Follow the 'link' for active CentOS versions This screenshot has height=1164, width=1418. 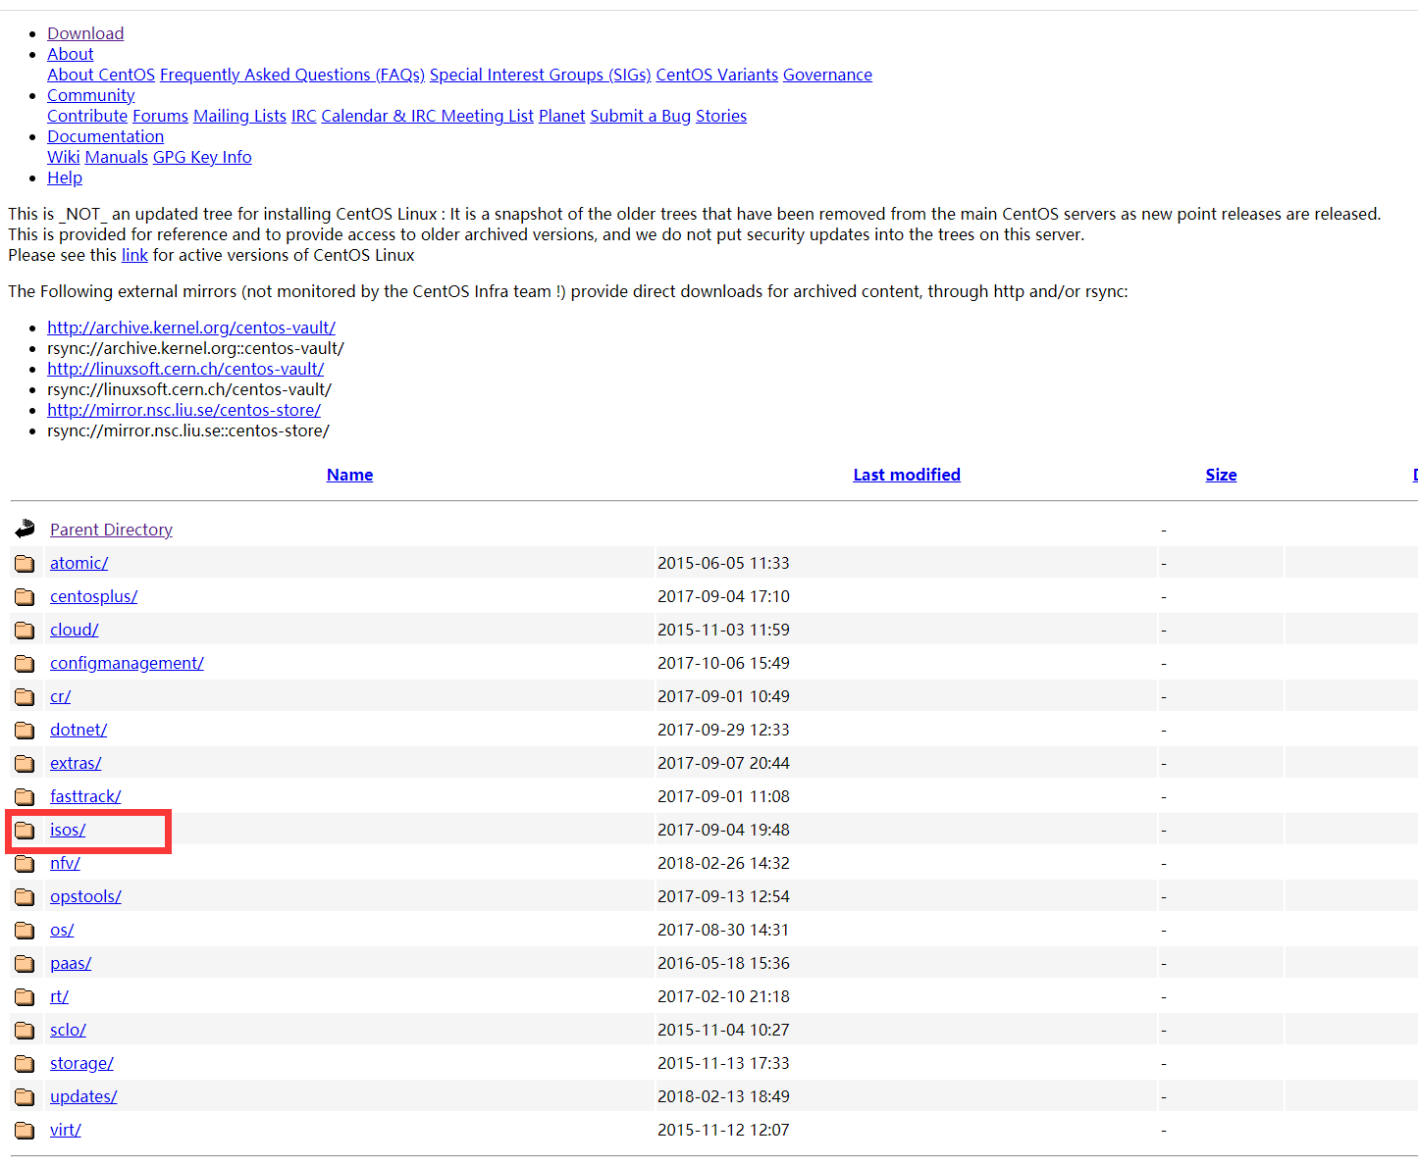134,255
